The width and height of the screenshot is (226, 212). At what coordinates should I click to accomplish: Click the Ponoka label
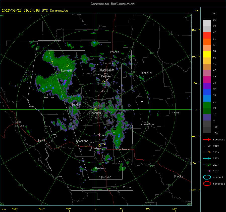115,52
